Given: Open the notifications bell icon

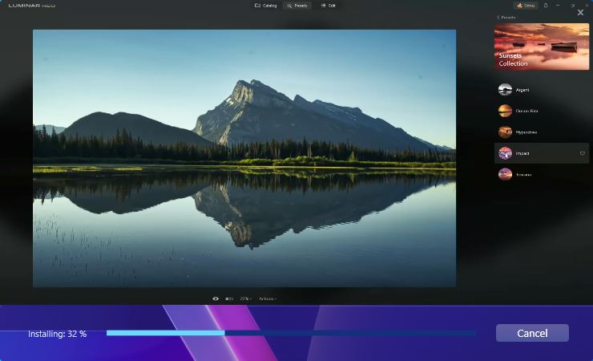Looking at the screenshot, I should pyautogui.click(x=546, y=6).
